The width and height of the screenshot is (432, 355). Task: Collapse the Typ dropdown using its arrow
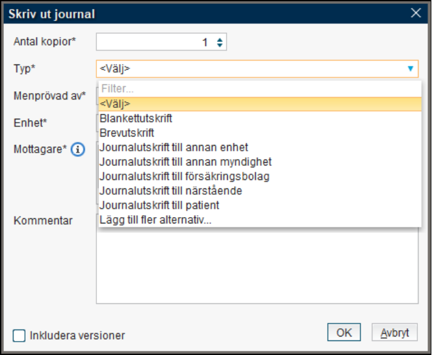click(410, 68)
